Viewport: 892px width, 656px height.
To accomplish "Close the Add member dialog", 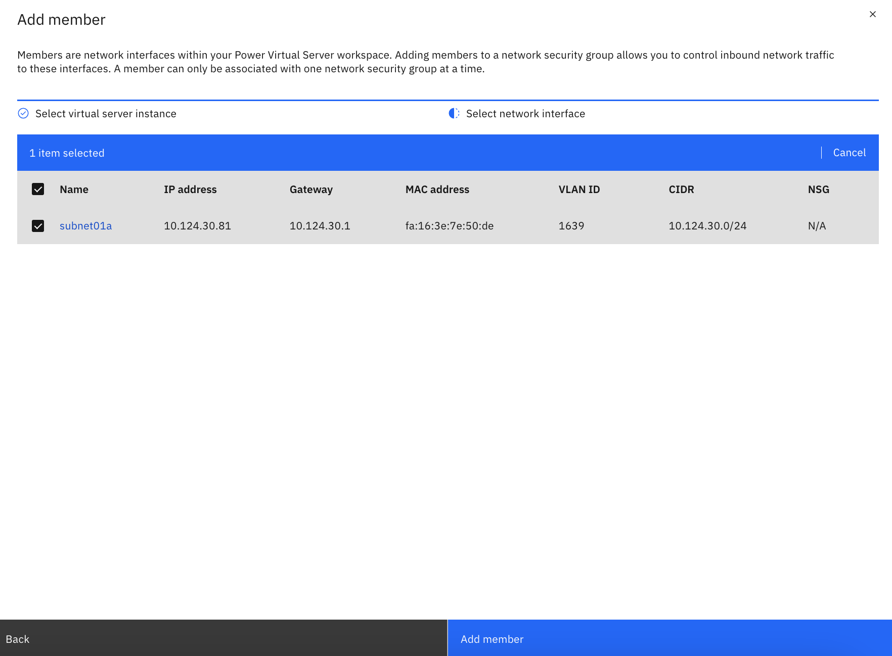I will click(872, 14).
